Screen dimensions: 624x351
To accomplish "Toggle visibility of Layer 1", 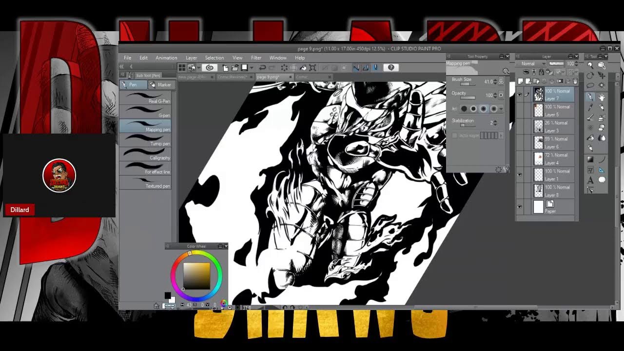I will tap(519, 175).
